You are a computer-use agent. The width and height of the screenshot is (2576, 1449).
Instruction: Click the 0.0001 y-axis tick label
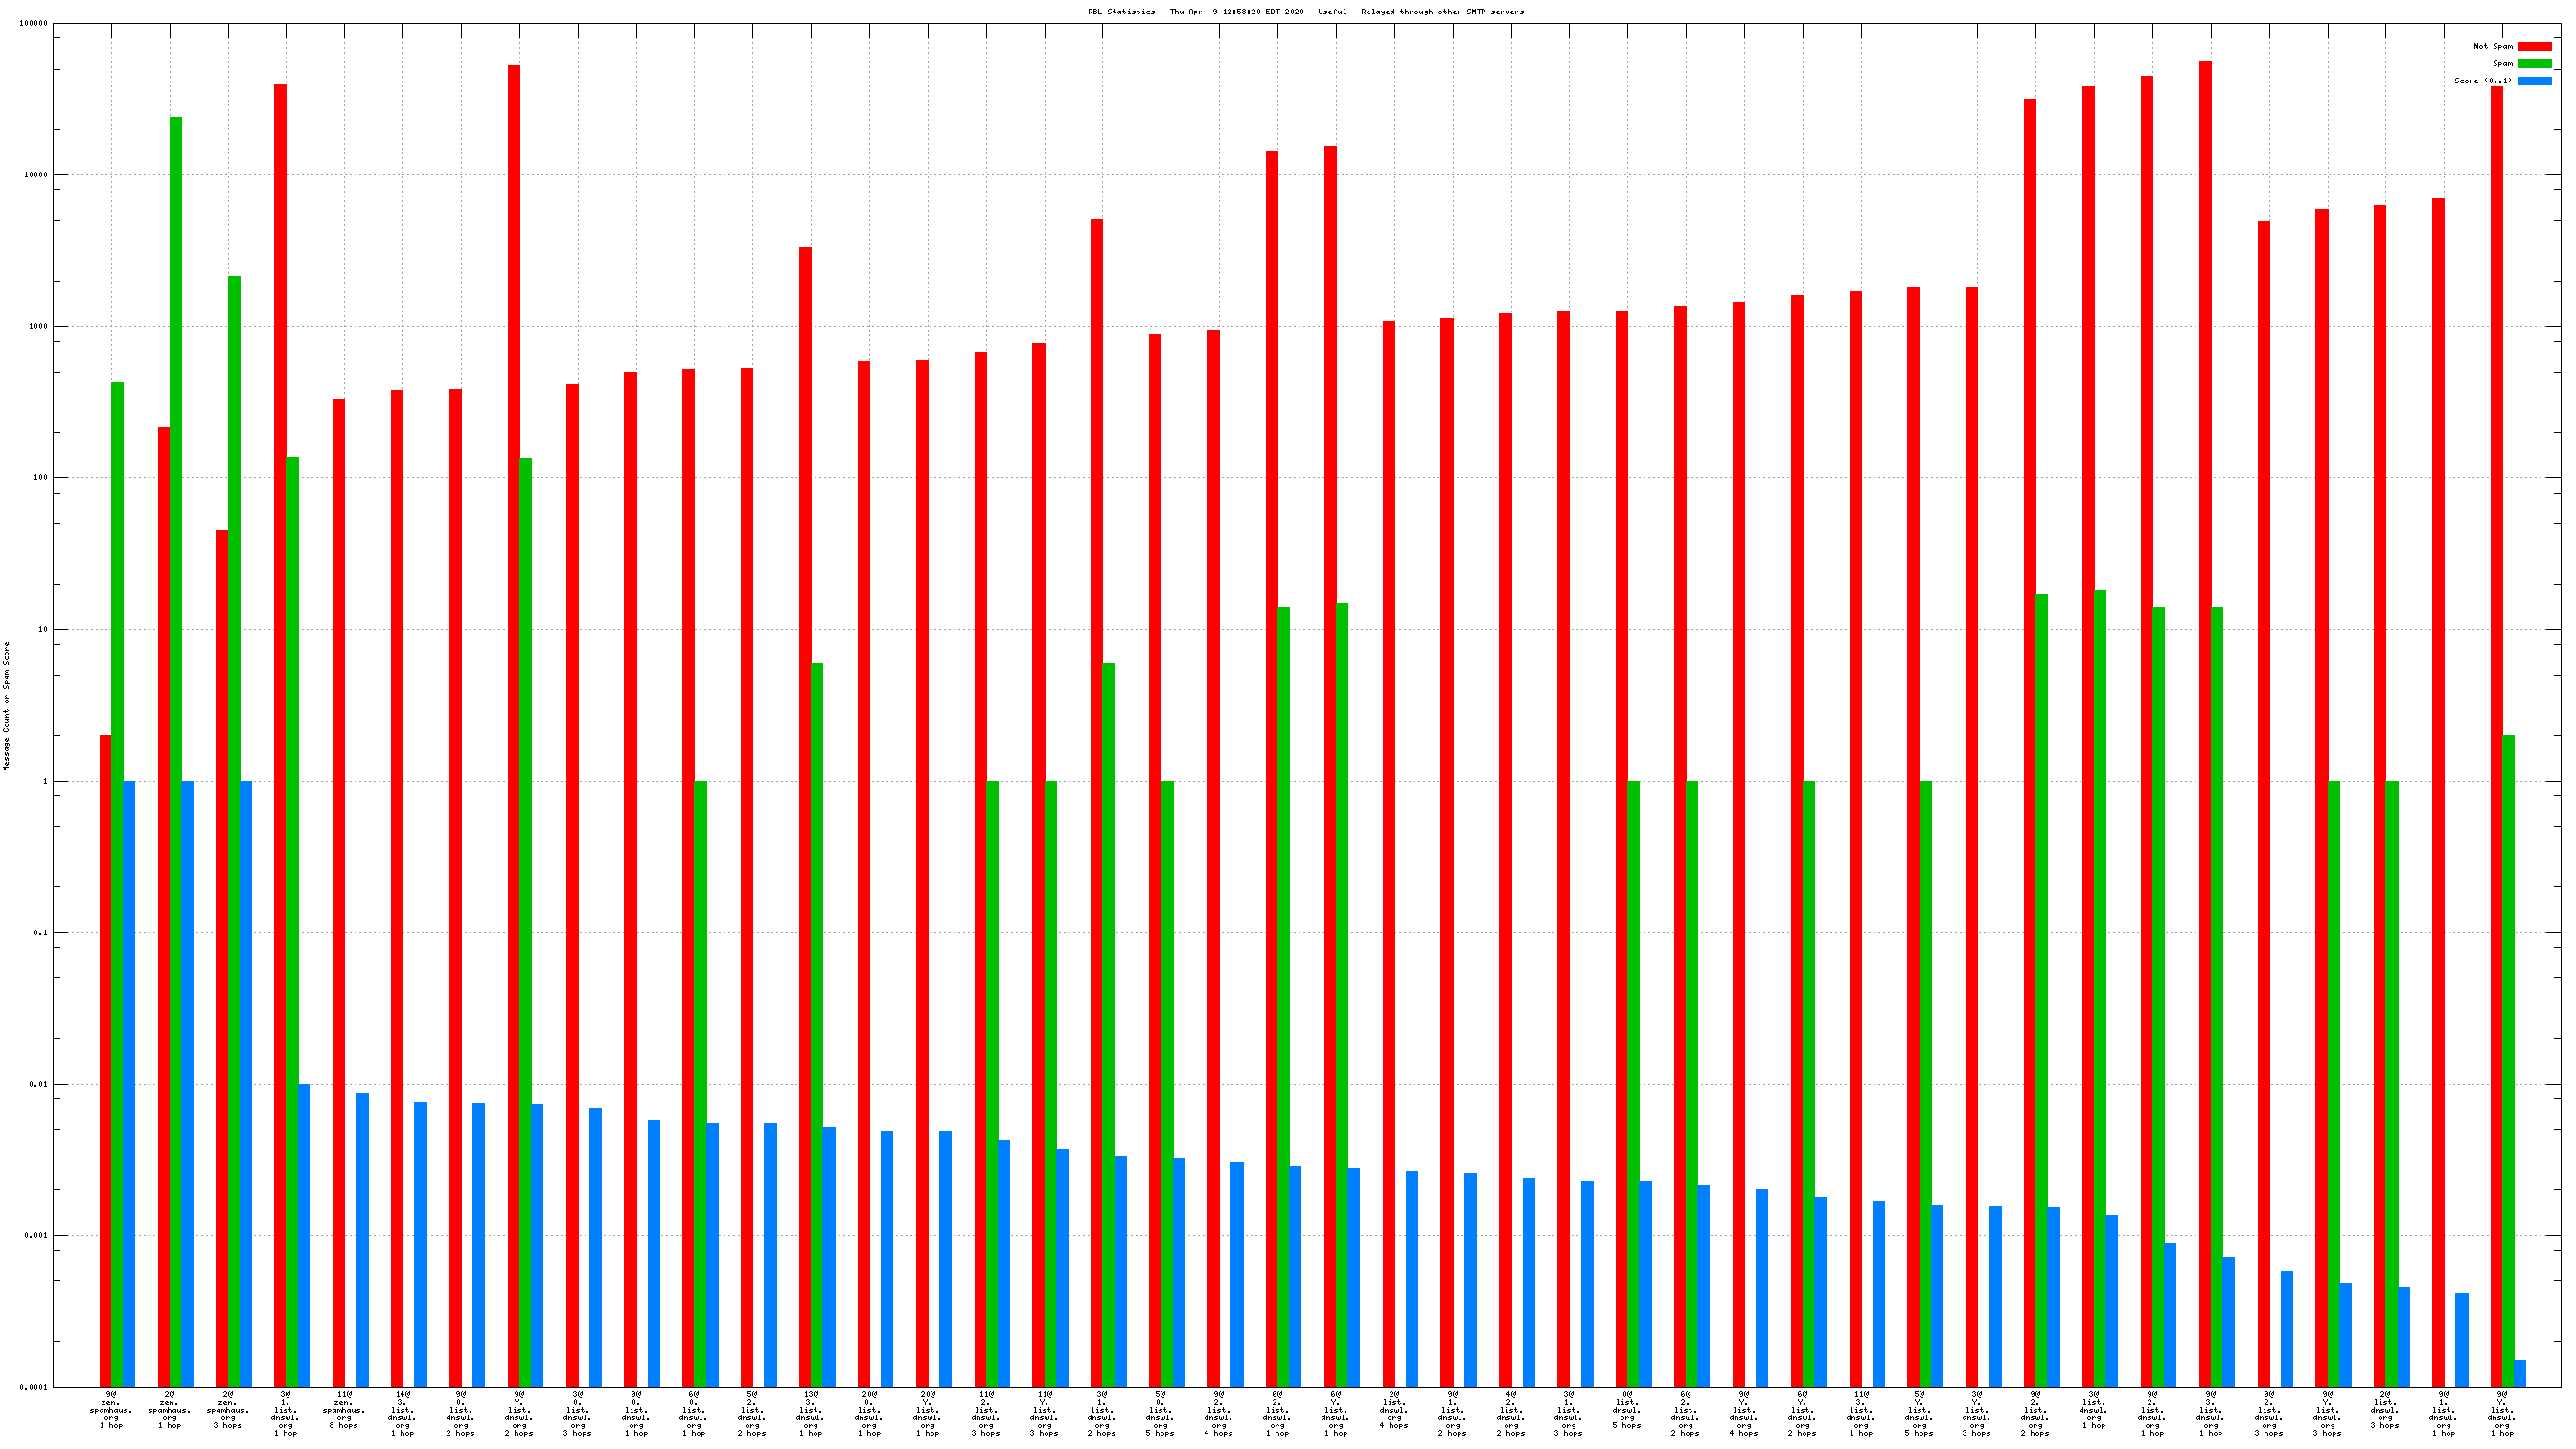coord(33,1387)
